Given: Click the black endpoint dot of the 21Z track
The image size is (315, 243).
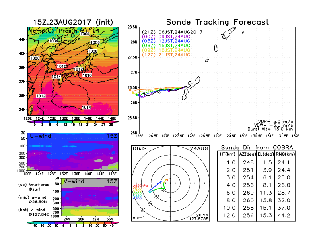Looking at the screenshot, I should (144, 93).
